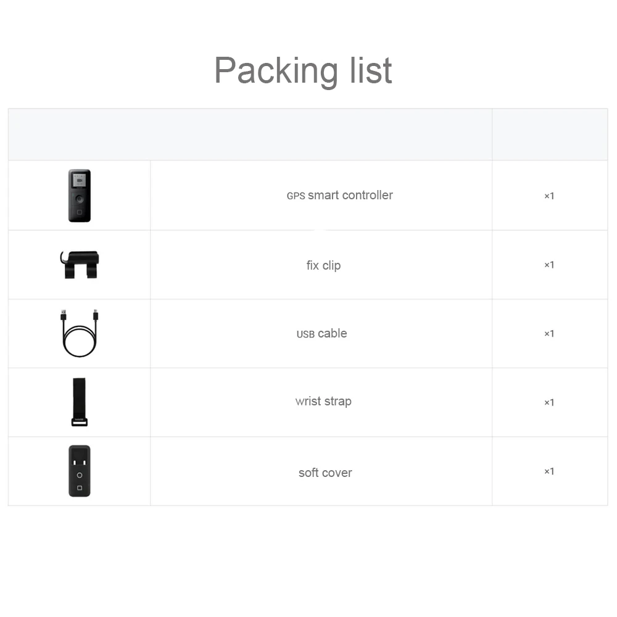
Task: Click the GPS smart controller product image
Action: tap(80, 196)
